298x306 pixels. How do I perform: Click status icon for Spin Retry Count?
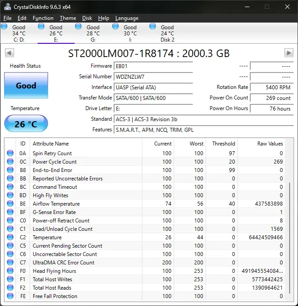[10, 153]
